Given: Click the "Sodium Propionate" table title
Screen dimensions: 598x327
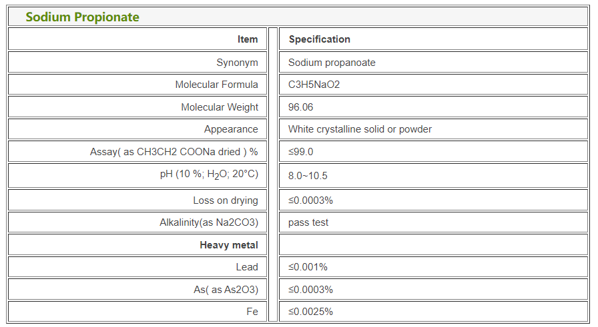Looking at the screenshot, I should 82,17.
